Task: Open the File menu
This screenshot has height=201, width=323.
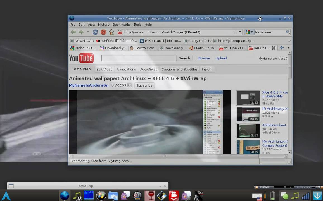Action: click(x=73, y=25)
